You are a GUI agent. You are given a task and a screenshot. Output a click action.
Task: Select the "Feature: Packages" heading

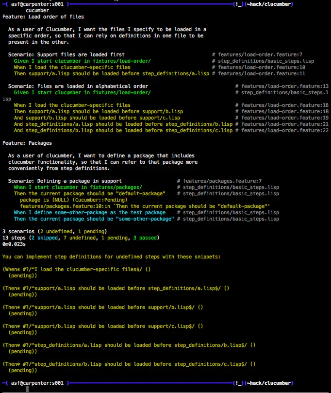coord(27,143)
